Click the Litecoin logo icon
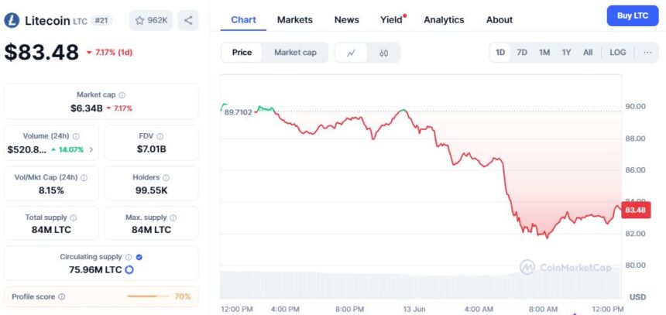 pyautogui.click(x=12, y=21)
